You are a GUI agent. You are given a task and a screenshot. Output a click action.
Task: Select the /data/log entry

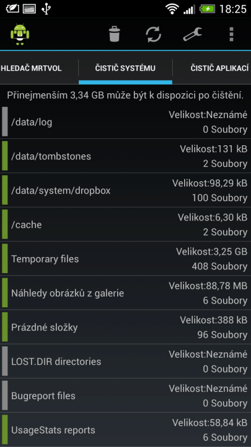tap(125, 122)
